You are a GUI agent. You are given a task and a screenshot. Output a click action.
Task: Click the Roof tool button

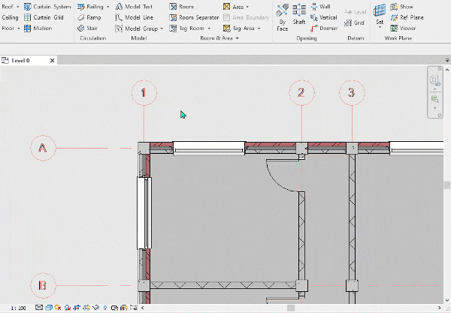pyautogui.click(x=8, y=7)
